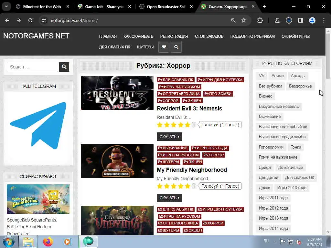Rate My Friendly Neighborhood with the third star

174,186
